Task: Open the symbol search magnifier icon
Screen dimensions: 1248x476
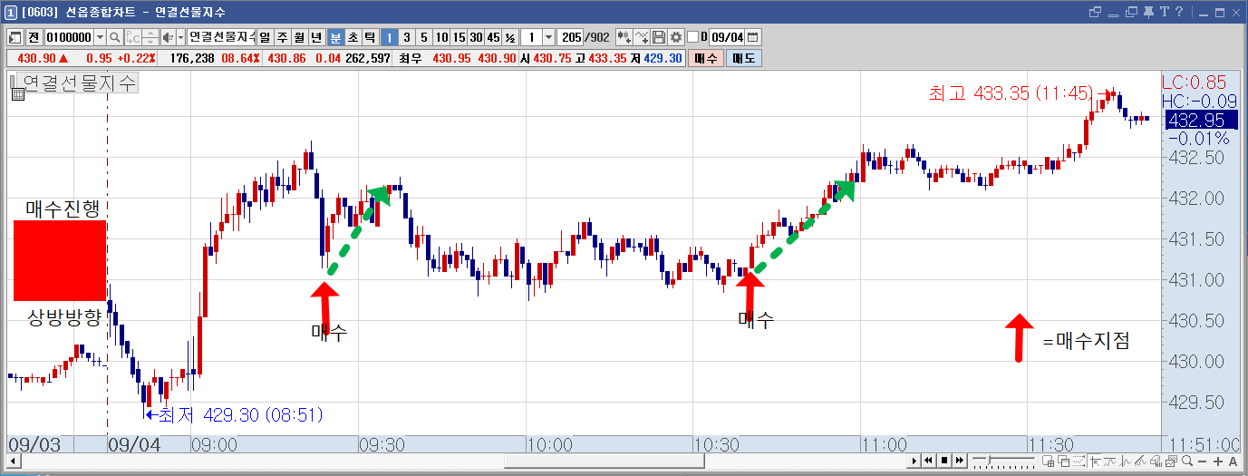Action: (115, 37)
